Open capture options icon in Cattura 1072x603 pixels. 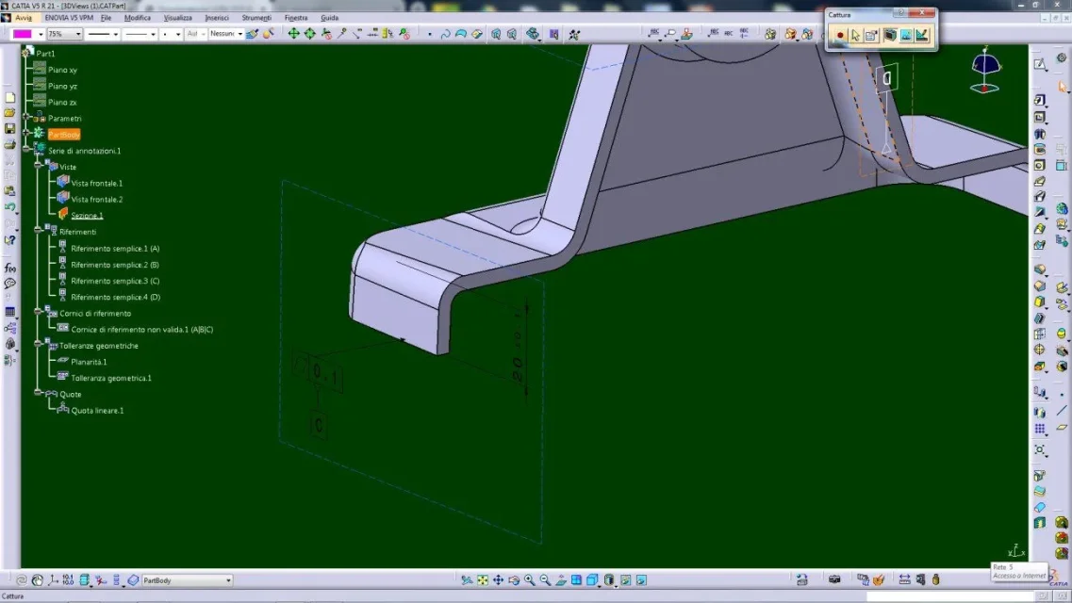pos(871,35)
